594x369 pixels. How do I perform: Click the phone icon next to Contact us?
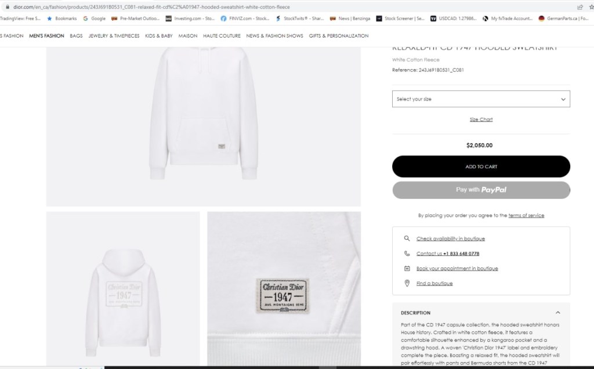click(x=407, y=254)
